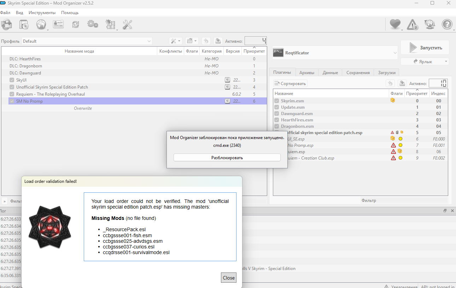
Task: Switch to the Архивы tab
Action: [x=306, y=72]
